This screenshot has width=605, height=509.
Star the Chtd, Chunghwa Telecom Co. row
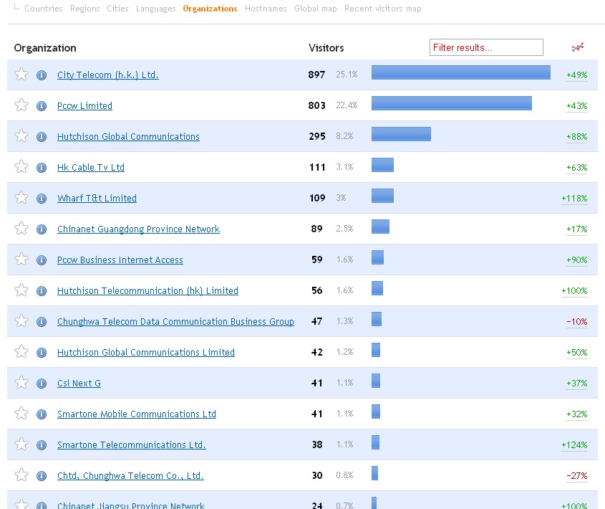coord(21,475)
